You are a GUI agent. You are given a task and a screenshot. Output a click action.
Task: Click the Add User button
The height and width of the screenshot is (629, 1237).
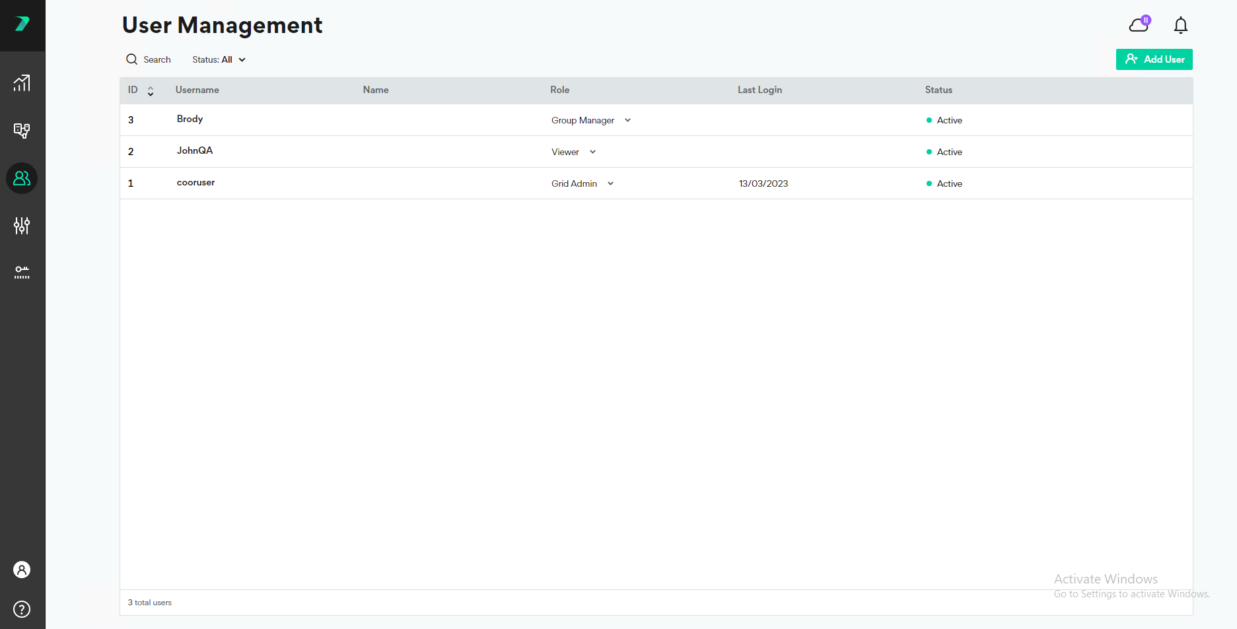click(1153, 59)
